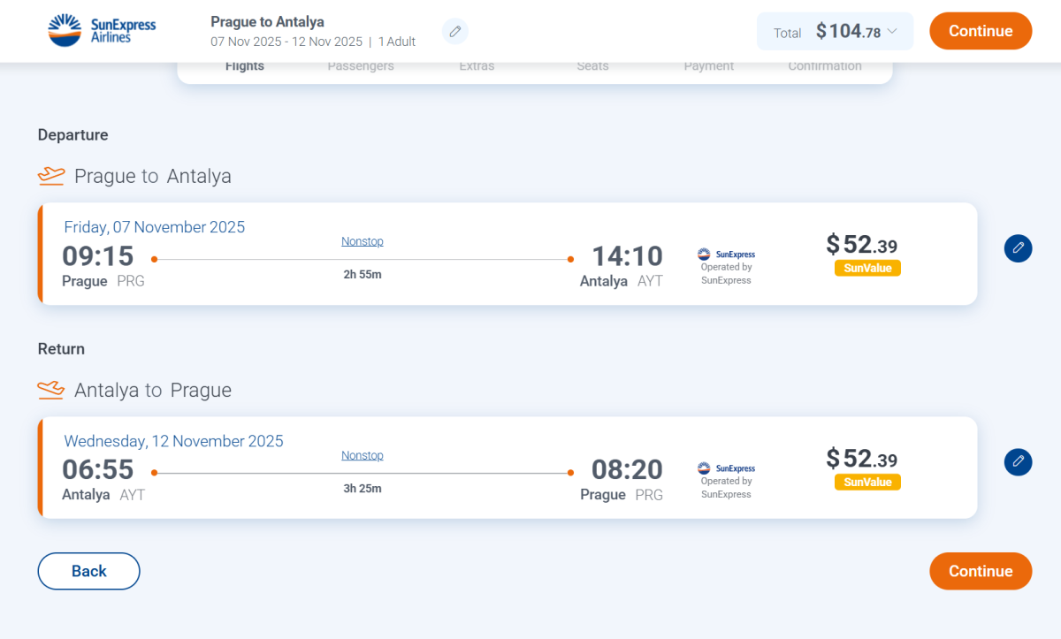The width and height of the screenshot is (1061, 639).
Task: Click SunExpress operator logo in return flight card
Action: click(x=726, y=468)
